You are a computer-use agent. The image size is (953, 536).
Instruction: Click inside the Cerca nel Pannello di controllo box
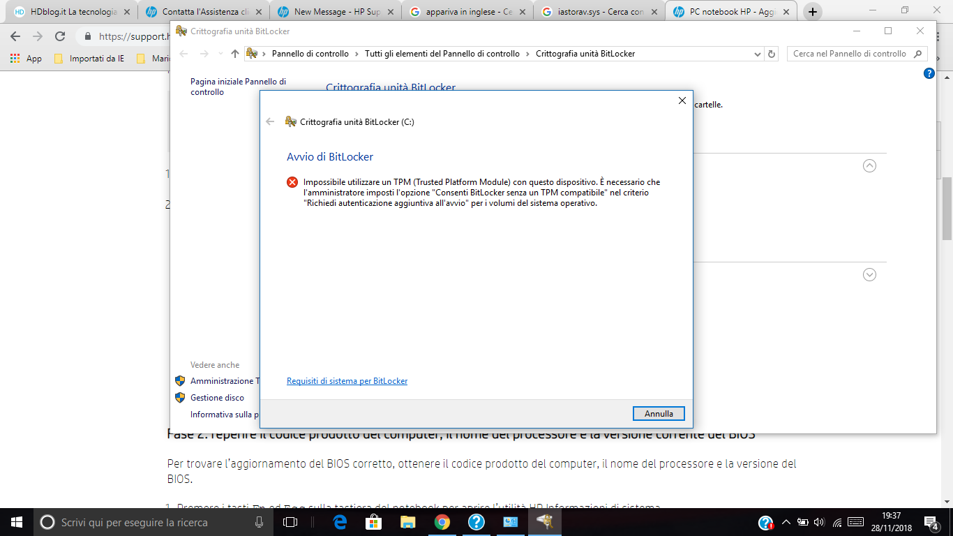pyautogui.click(x=853, y=53)
